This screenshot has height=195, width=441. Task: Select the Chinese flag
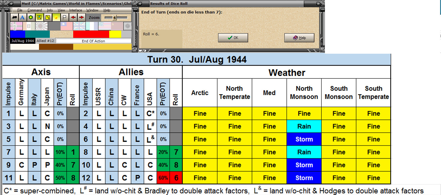pos(67,26)
